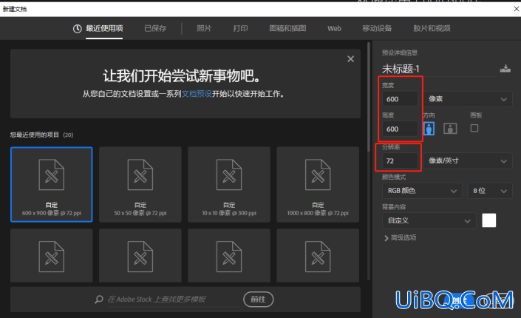Screen dimensions: 521x318
Task: Open the RGB 颜色 color mode dropdown
Action: tap(422, 191)
